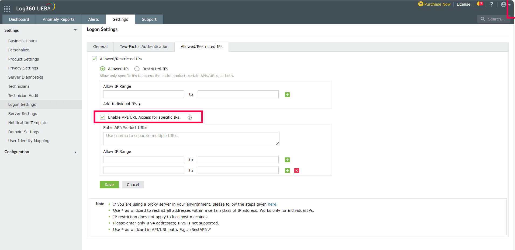515x250 pixels.
Task: Select the Restricted IPs option
Action: point(137,69)
